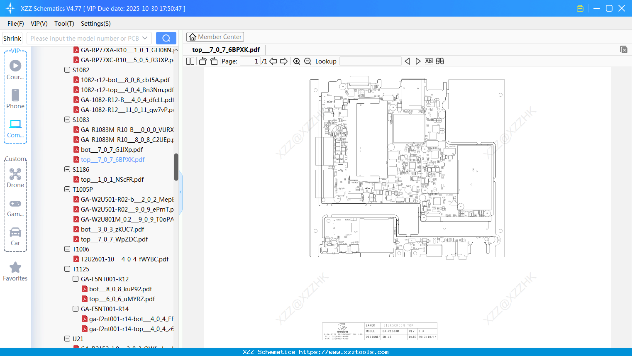Open the Courses sidebar category

[15, 70]
